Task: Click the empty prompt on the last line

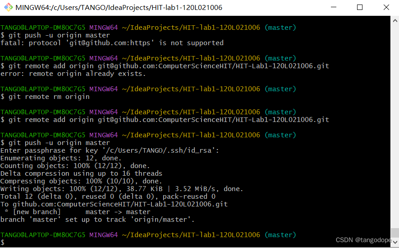Action: coord(3,242)
